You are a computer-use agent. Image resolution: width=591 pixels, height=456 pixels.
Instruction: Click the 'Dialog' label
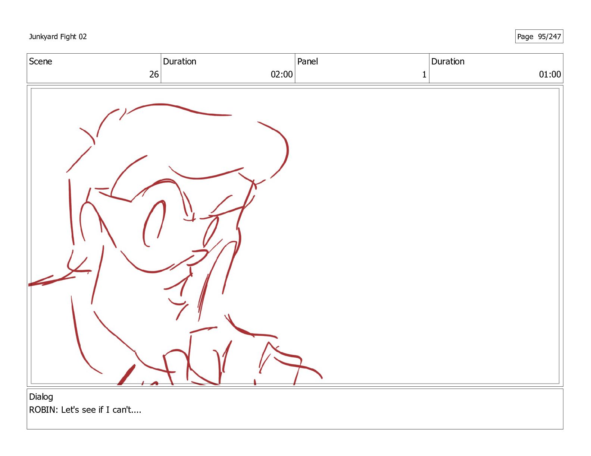pyautogui.click(x=41, y=397)
